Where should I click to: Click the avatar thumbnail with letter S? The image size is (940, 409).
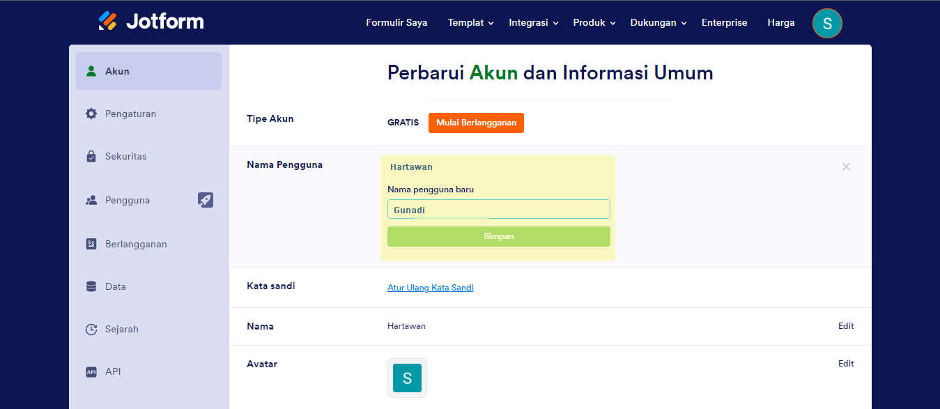(x=407, y=378)
